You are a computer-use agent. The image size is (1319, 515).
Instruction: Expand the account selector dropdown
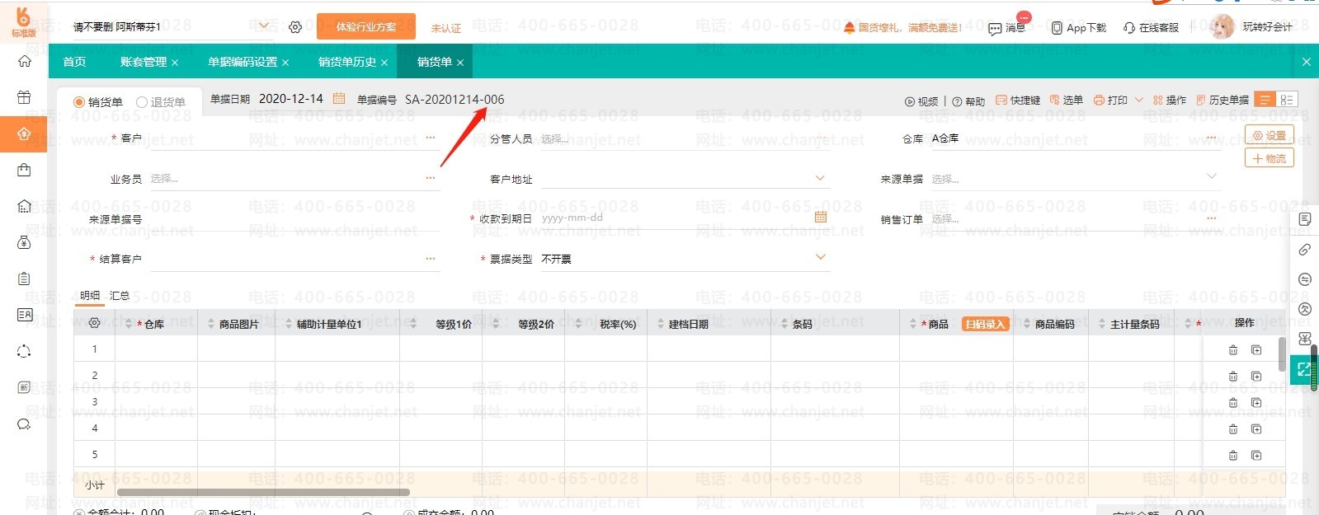tap(263, 26)
